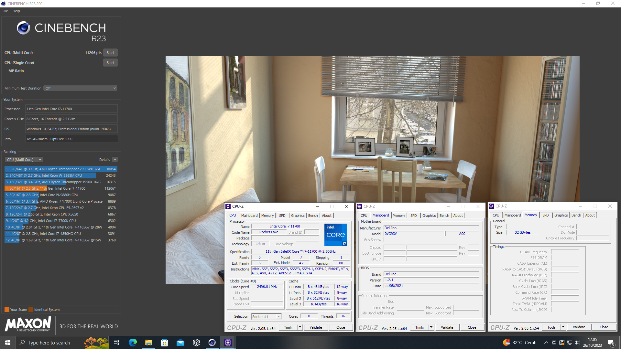The width and height of the screenshot is (621, 349).
Task: Click CPU-Z title icon of first window
Action: tap(228, 206)
